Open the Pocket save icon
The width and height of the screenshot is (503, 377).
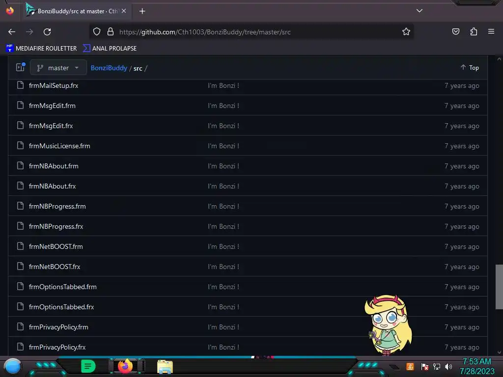pyautogui.click(x=455, y=32)
